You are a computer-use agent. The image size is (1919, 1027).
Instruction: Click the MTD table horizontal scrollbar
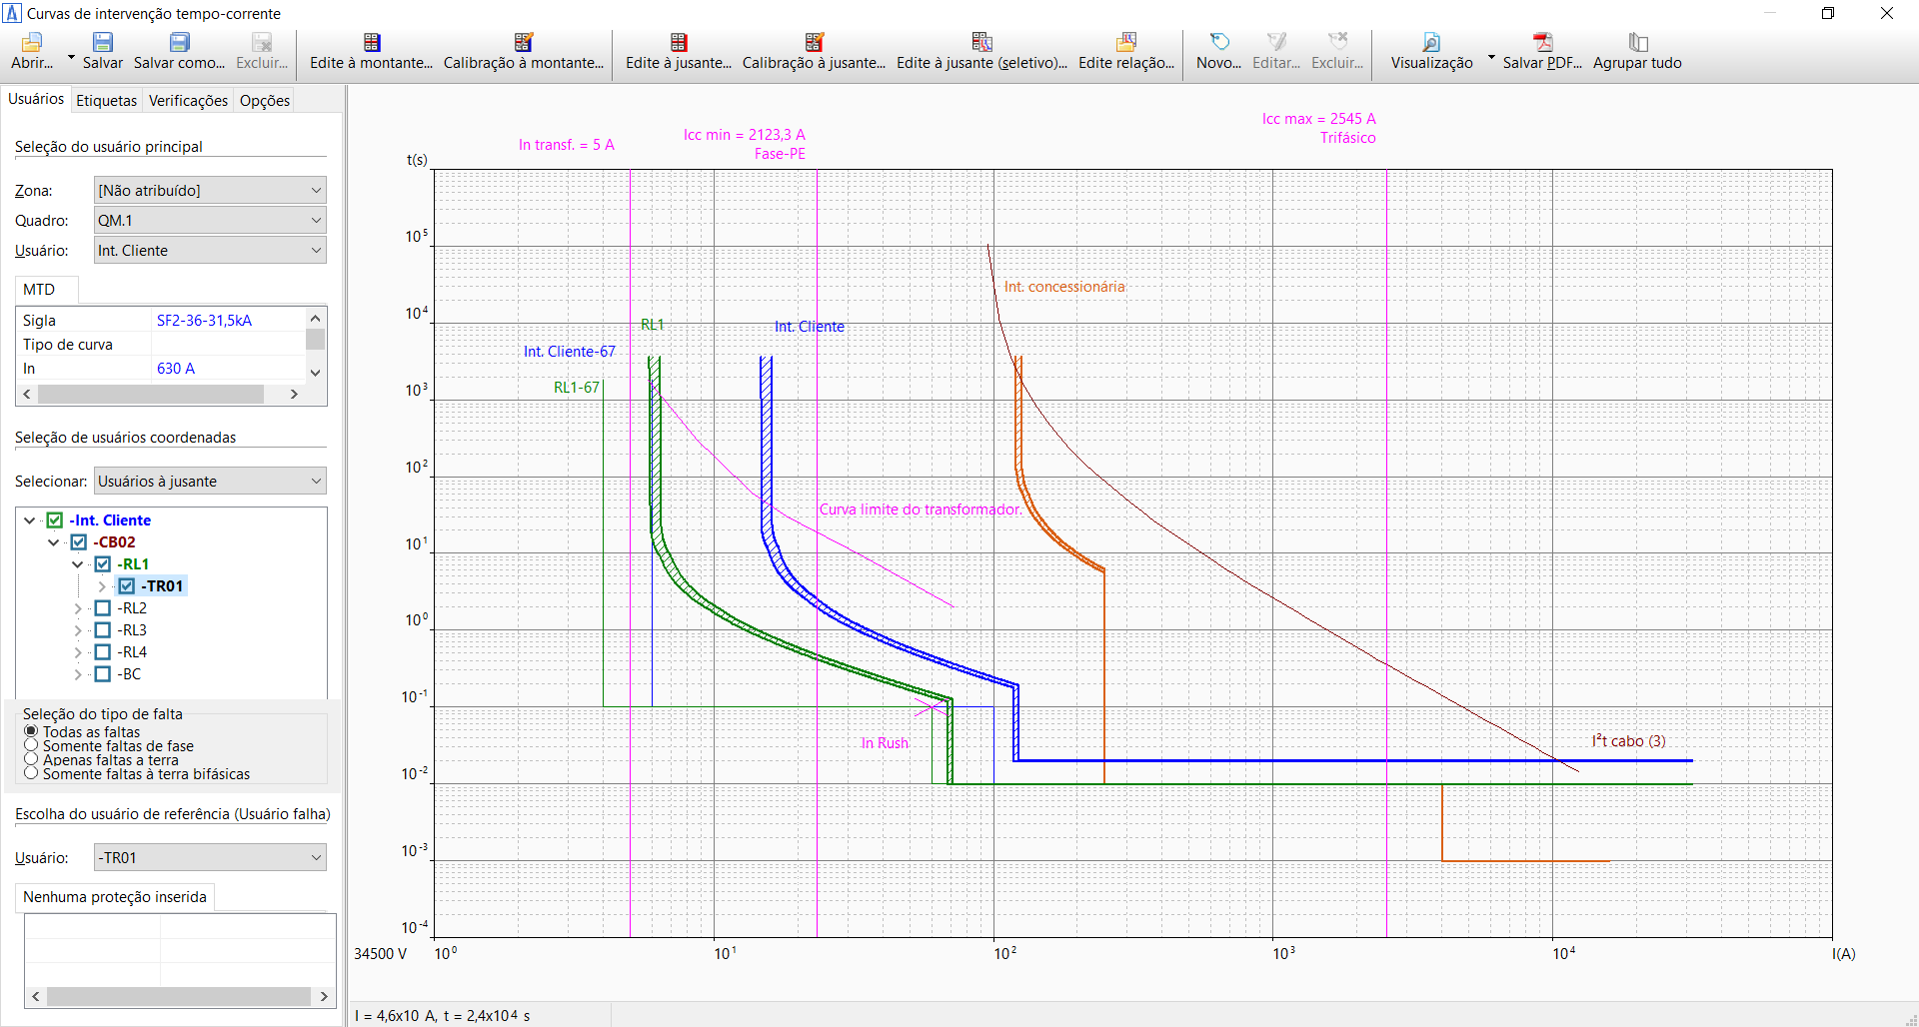click(150, 395)
